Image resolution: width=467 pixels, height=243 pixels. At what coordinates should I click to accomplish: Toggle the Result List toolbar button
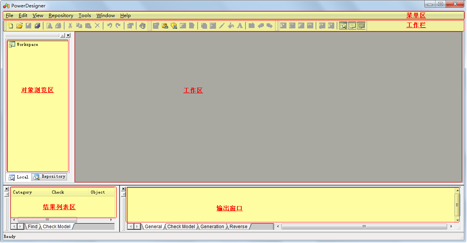click(x=361, y=26)
